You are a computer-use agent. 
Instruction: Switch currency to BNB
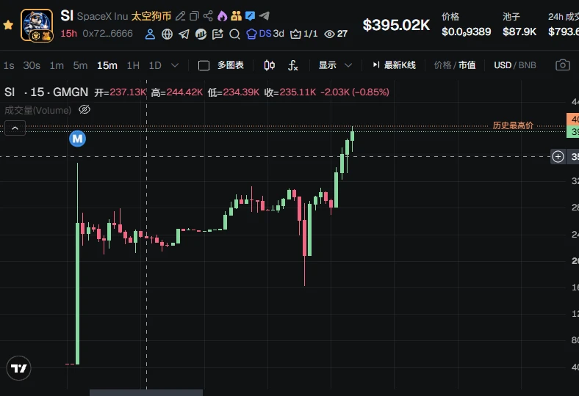point(527,65)
